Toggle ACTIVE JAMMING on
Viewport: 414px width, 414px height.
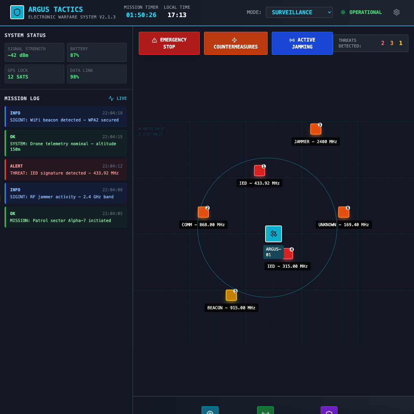click(x=302, y=43)
